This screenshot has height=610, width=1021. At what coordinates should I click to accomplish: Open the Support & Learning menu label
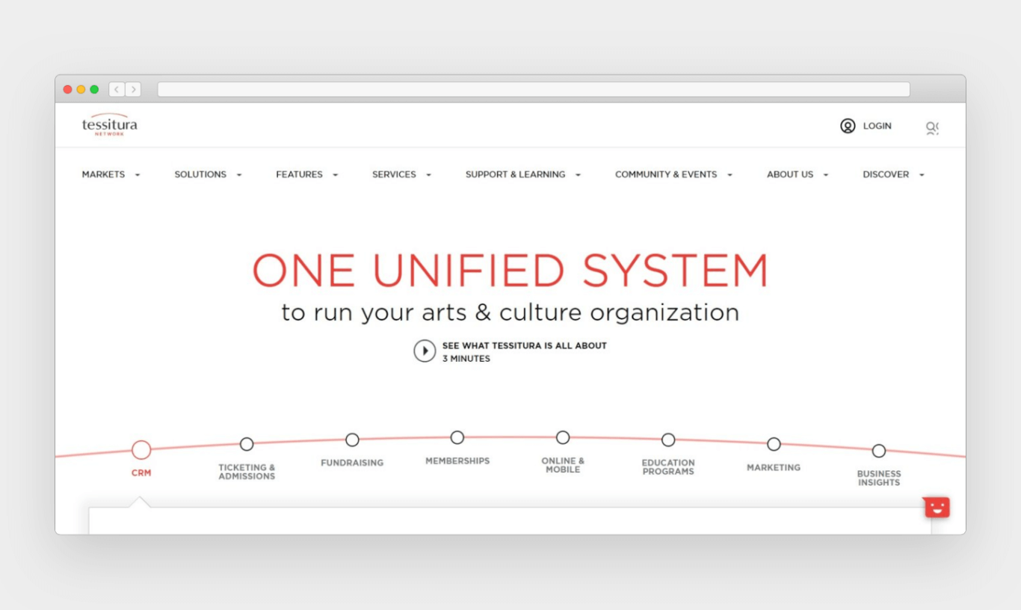pos(515,174)
